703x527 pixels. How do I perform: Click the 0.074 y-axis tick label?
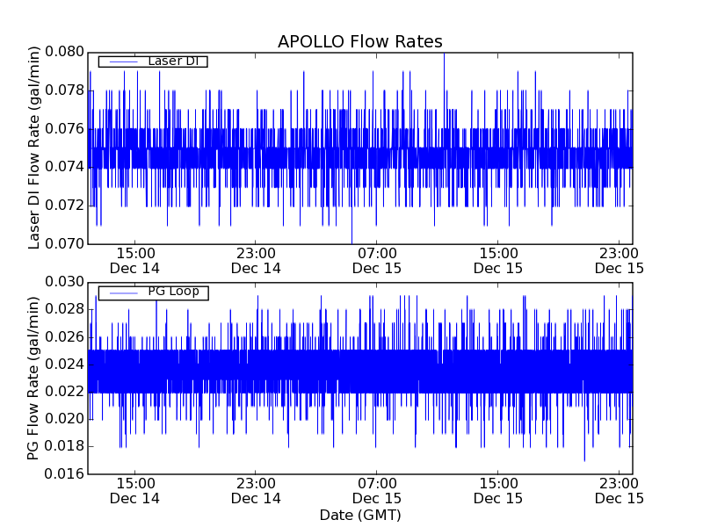pyautogui.click(x=65, y=167)
